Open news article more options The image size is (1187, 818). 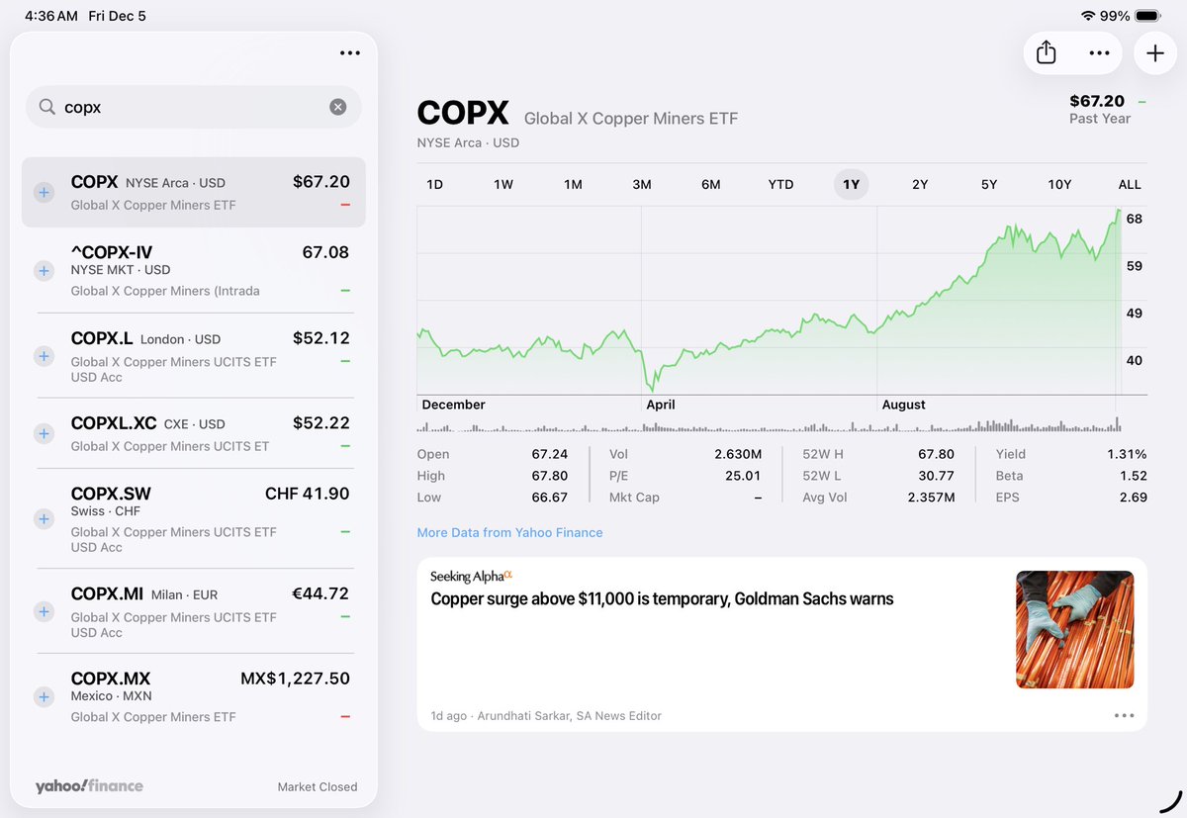click(1124, 715)
